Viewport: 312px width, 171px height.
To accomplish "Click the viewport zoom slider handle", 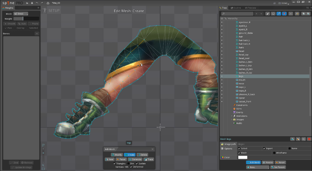I will 43,153.
